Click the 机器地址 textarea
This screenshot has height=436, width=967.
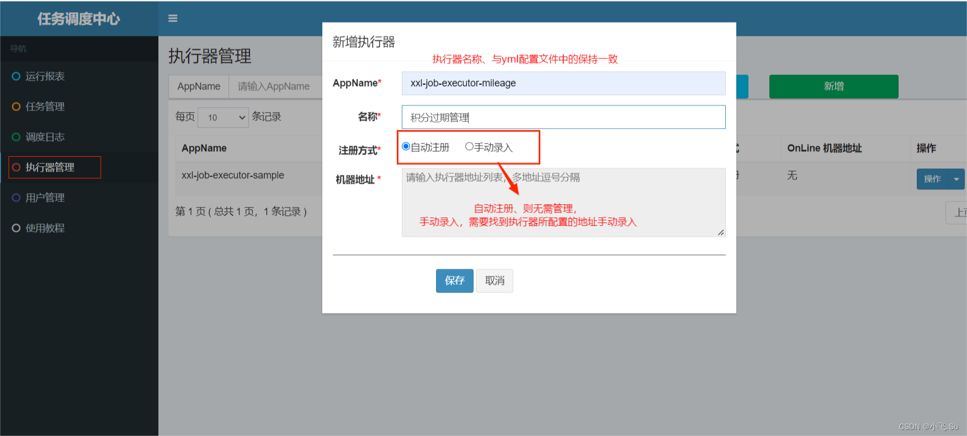[564, 203]
